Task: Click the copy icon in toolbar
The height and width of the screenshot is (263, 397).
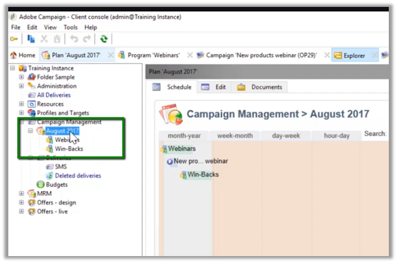Action: click(x=32, y=39)
